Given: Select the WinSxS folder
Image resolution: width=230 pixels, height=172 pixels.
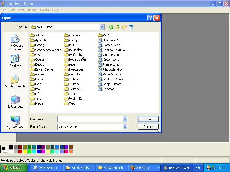Looking at the screenshot, I should coord(106,35).
